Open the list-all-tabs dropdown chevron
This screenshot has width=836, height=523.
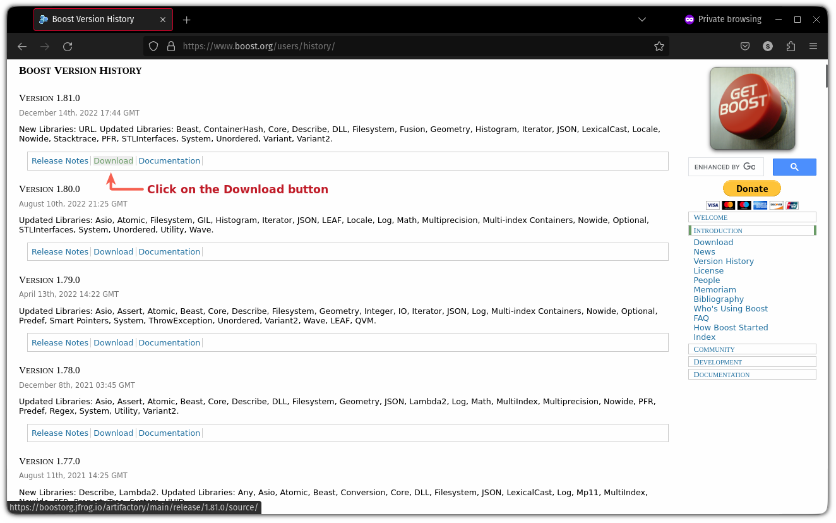tap(642, 20)
